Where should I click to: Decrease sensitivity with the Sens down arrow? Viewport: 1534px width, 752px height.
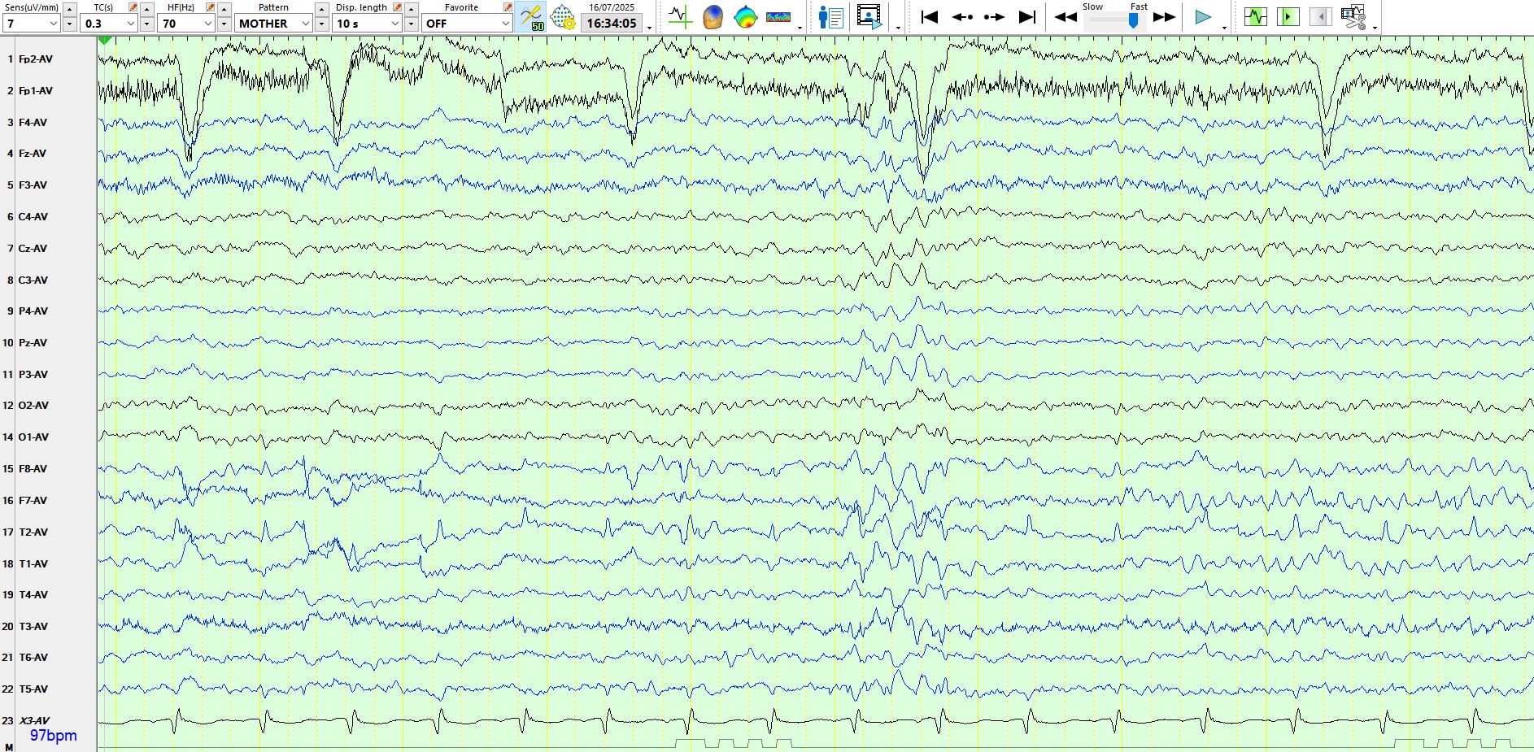(69, 24)
